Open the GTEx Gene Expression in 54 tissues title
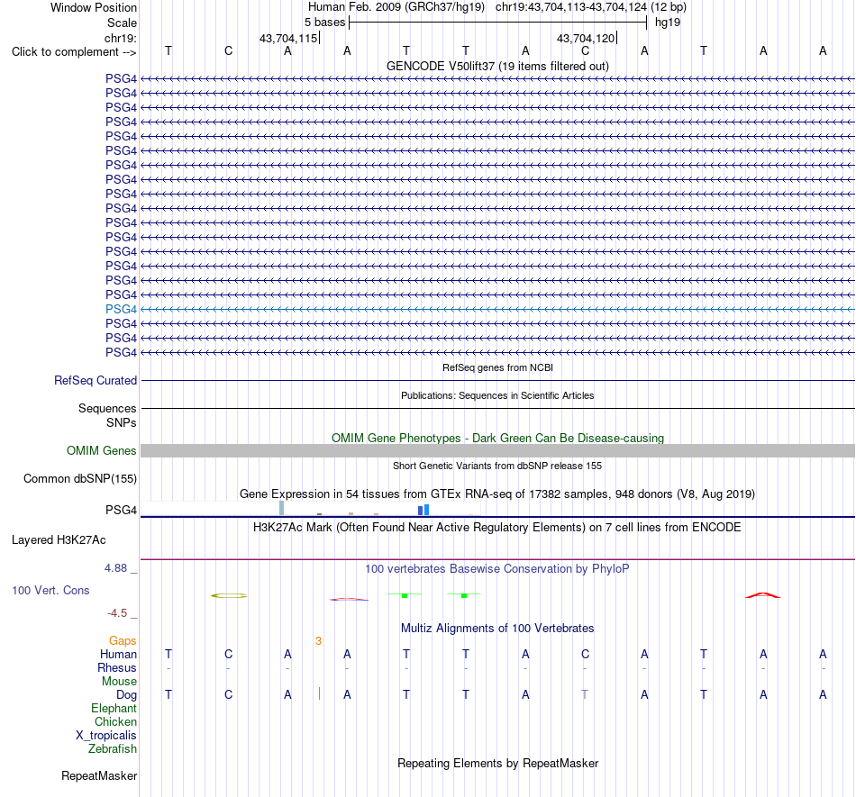 (497, 494)
